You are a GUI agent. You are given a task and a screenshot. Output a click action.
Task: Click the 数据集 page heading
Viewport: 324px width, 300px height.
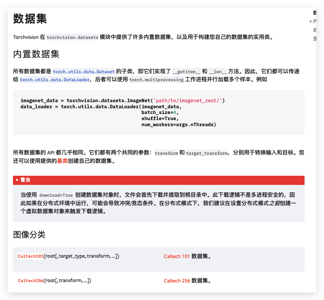pos(30,19)
